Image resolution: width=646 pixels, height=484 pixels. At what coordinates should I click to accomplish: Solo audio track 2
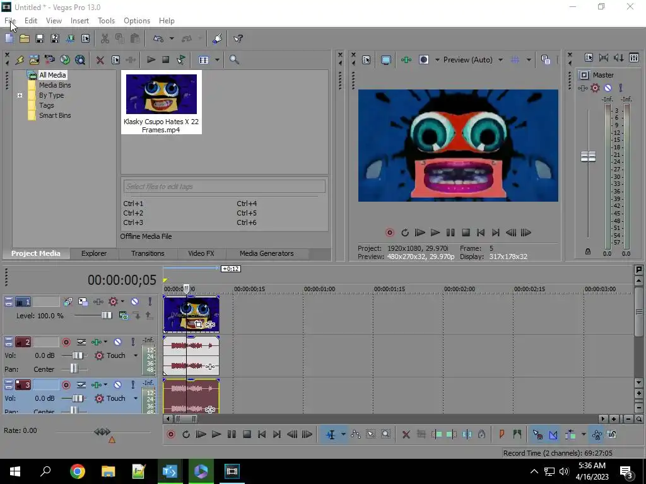pyautogui.click(x=133, y=342)
